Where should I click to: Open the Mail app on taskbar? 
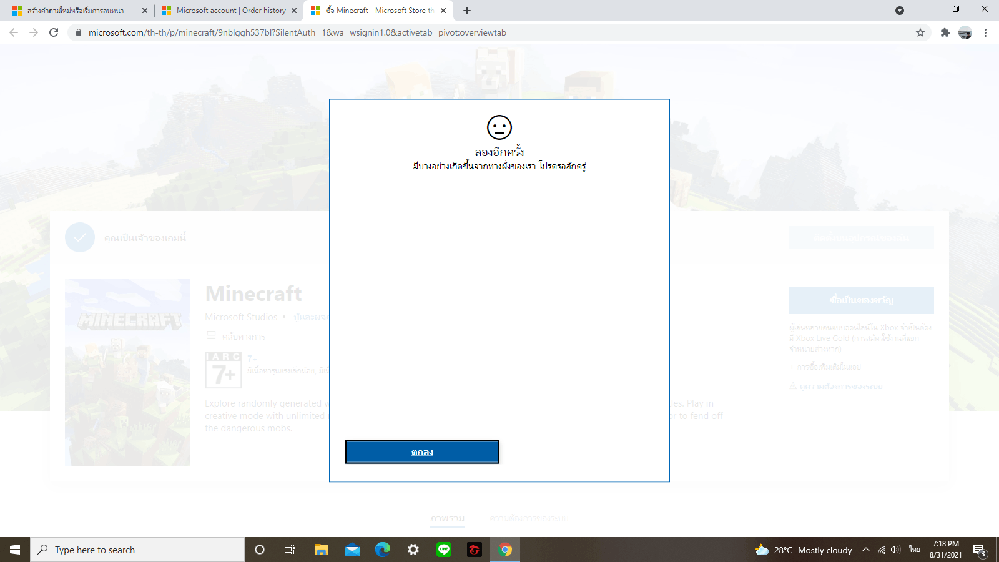tap(352, 550)
